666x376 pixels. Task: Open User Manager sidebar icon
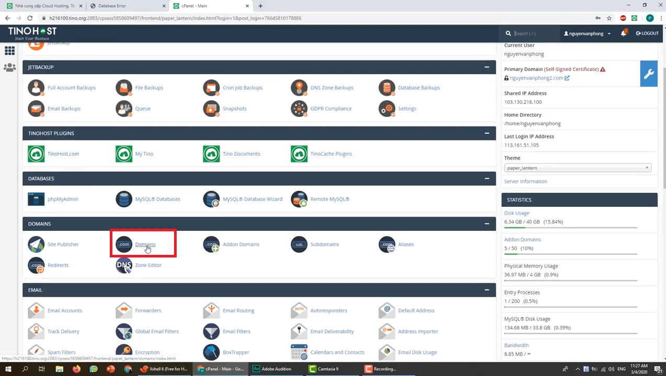click(9, 68)
